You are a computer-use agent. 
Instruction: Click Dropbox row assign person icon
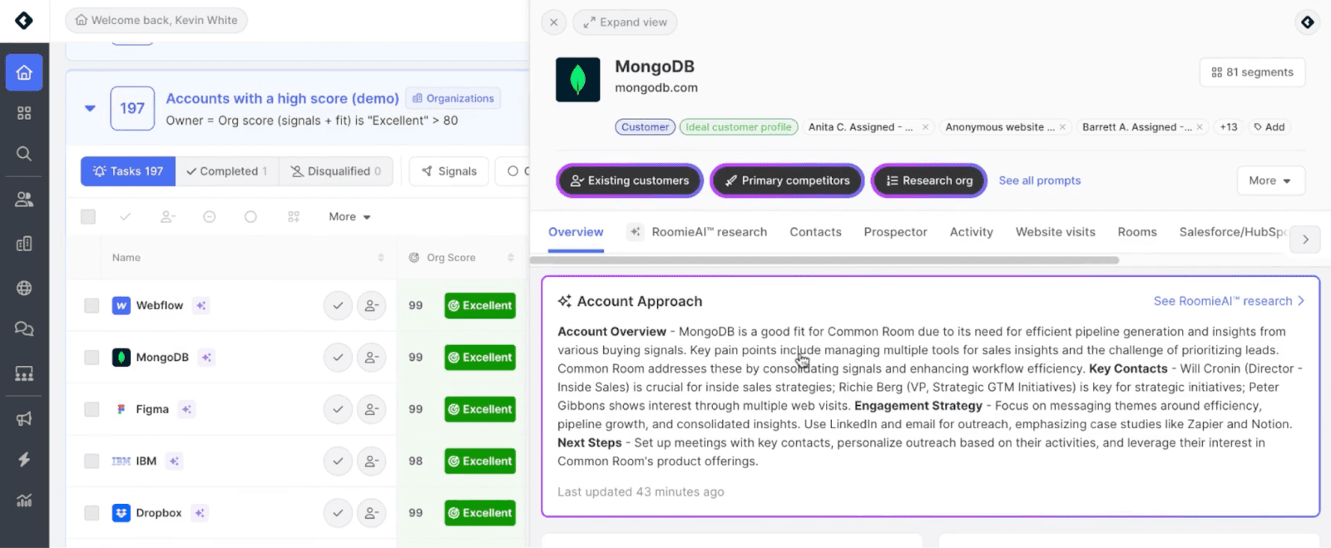pos(371,513)
